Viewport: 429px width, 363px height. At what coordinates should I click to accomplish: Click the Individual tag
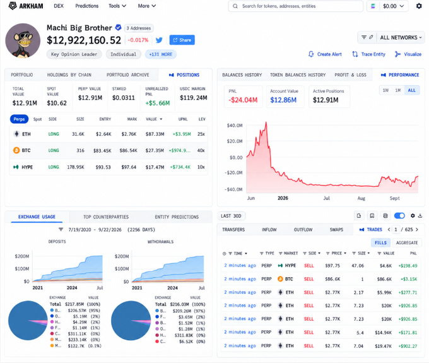point(123,54)
